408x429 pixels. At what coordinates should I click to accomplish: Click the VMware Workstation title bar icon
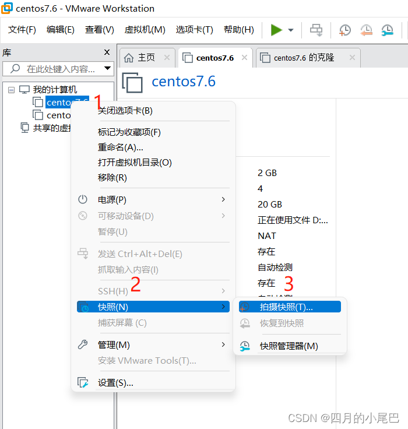click(x=7, y=8)
